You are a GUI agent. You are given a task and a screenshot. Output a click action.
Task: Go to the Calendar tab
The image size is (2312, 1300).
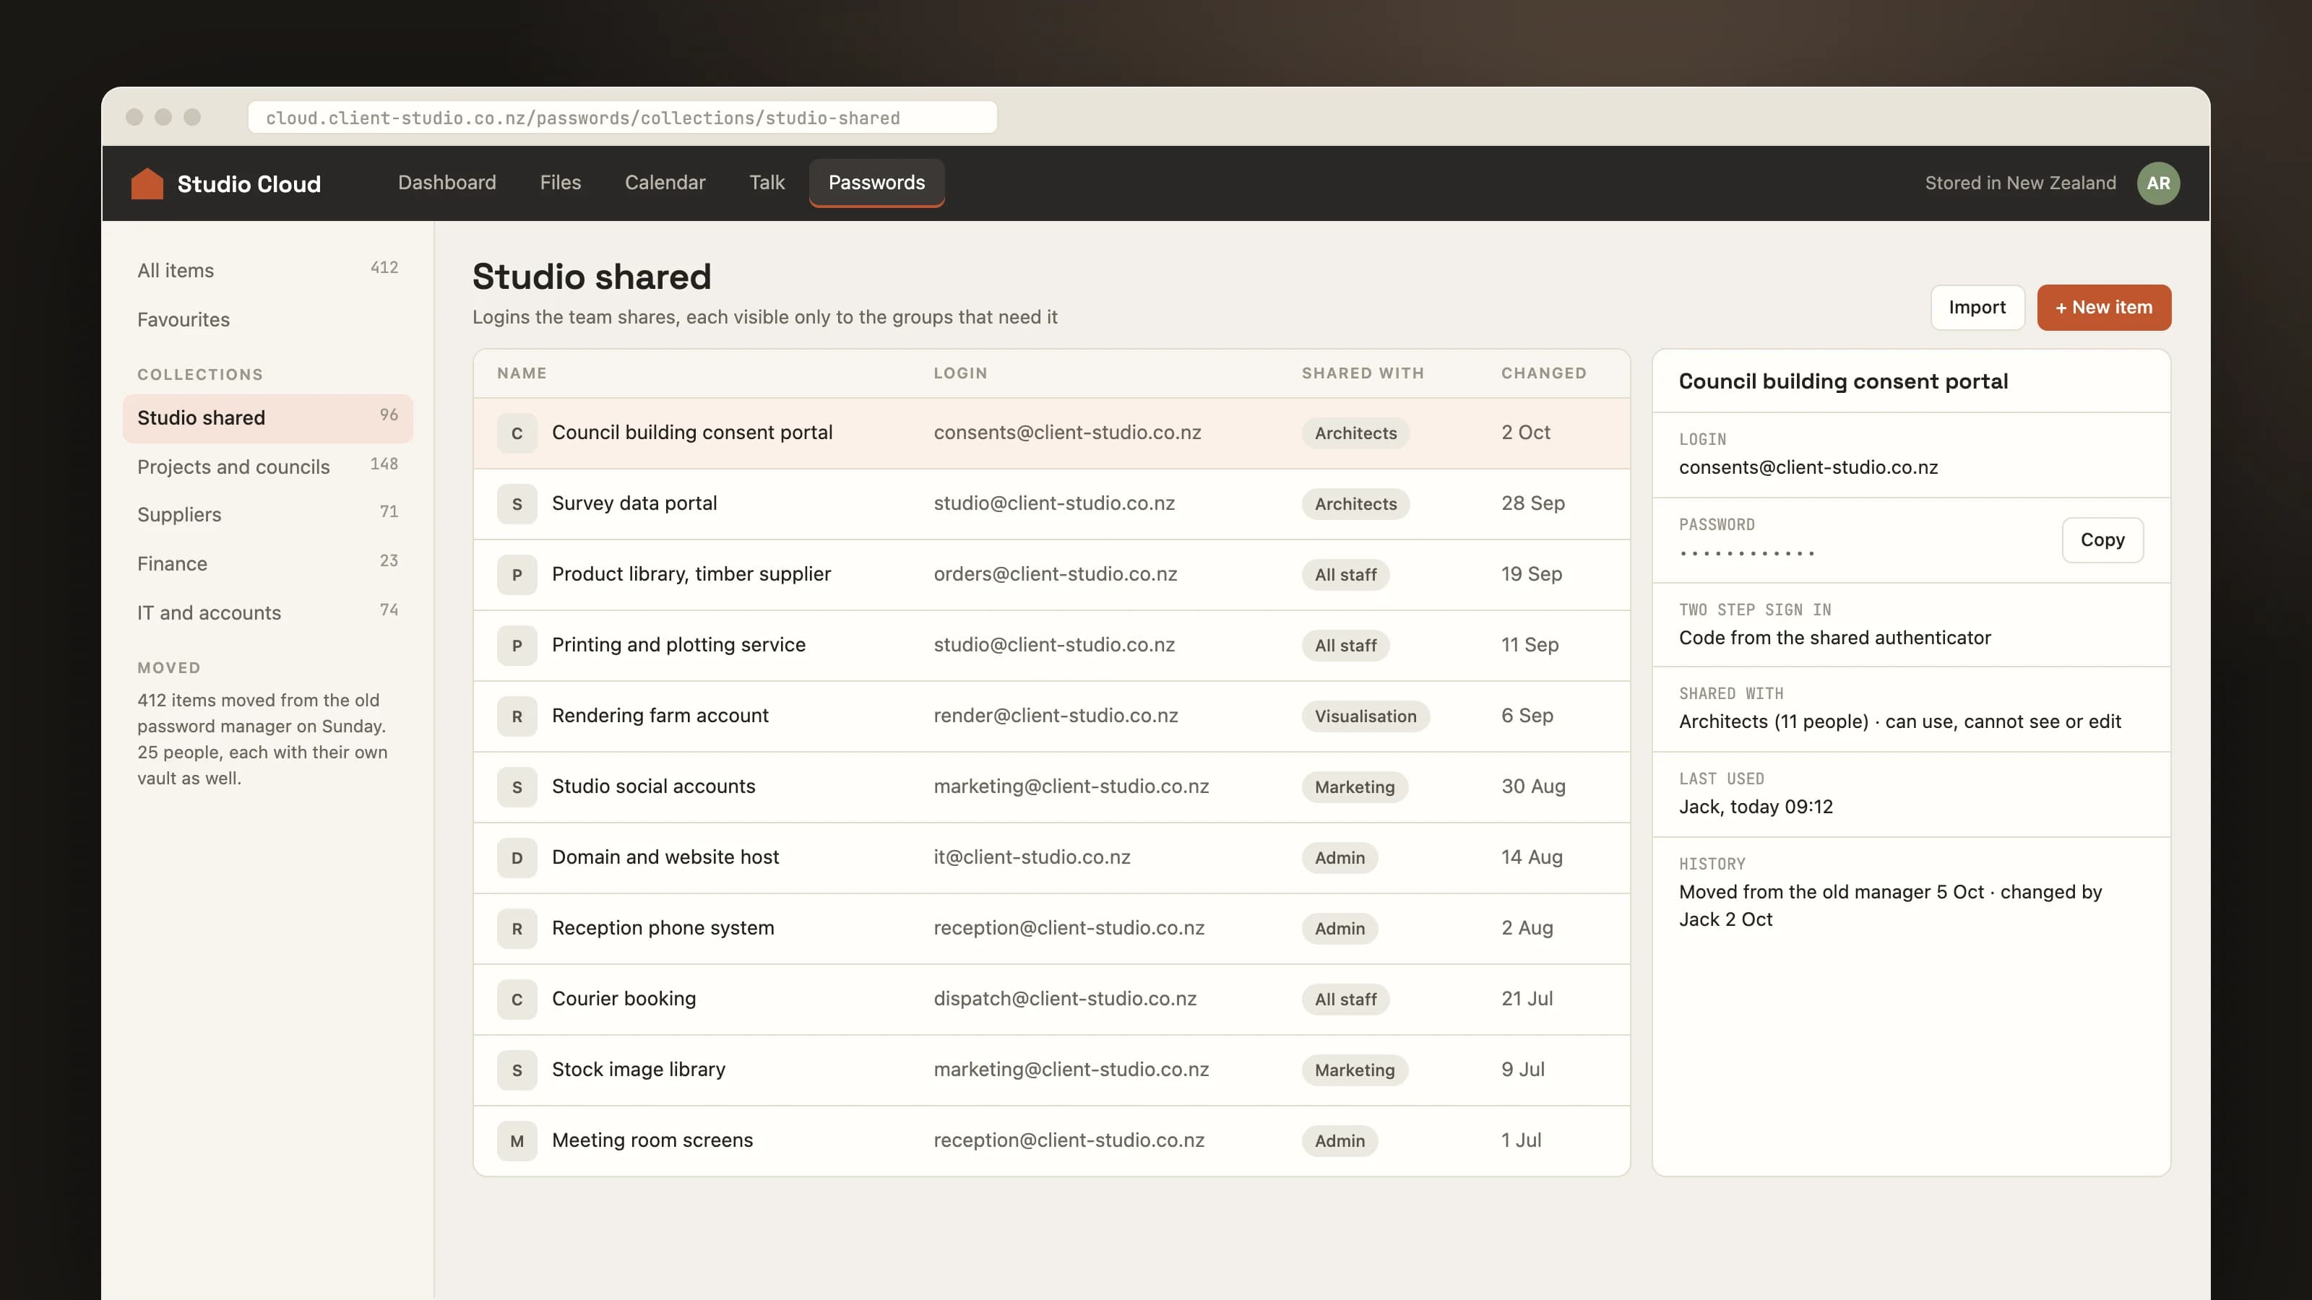[x=665, y=182]
